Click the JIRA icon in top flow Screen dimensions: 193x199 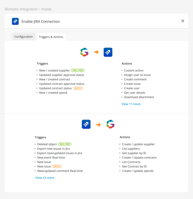[x=108, y=52]
